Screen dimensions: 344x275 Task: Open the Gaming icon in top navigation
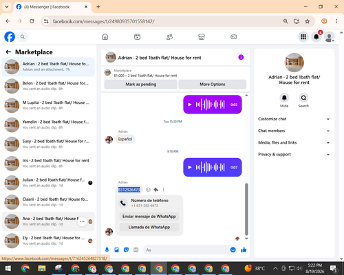point(234,36)
